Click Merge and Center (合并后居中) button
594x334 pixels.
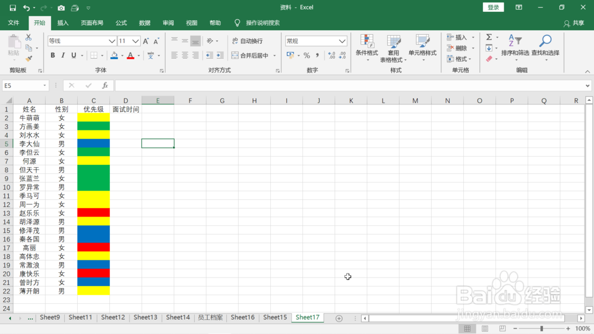[250, 56]
